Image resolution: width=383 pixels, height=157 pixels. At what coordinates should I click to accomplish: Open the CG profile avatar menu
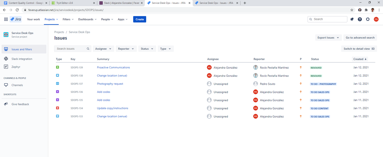pos(376,19)
